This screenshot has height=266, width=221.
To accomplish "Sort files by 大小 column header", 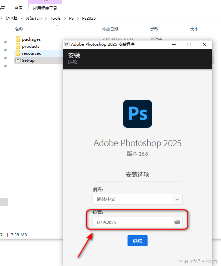I will (194, 29).
